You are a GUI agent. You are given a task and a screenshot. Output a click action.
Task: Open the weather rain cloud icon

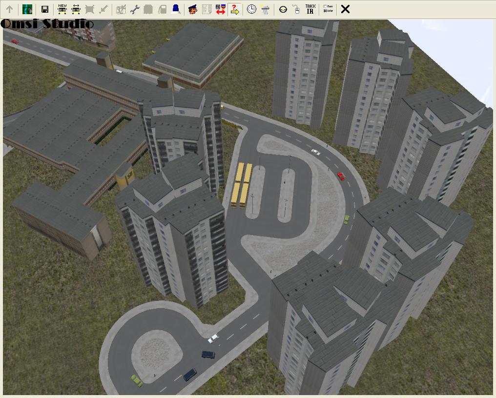[265, 9]
